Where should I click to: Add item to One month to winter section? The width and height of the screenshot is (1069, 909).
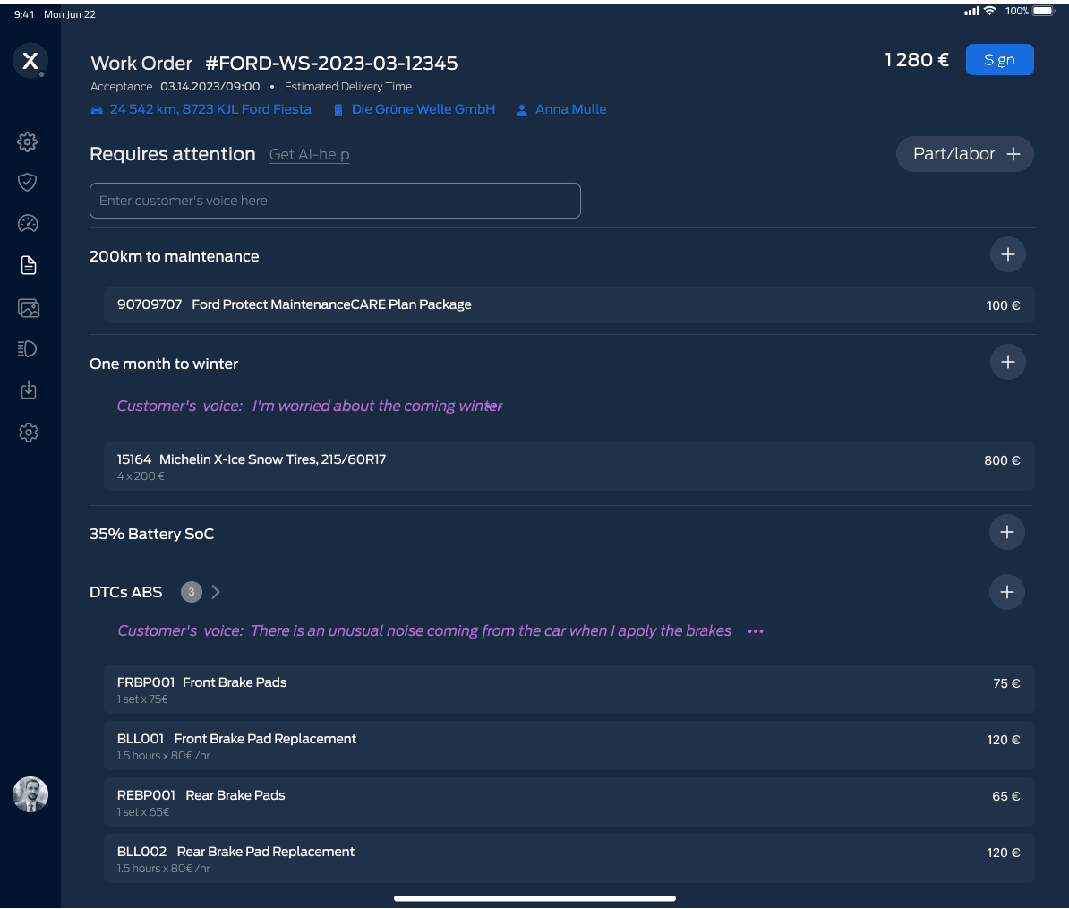click(x=1007, y=362)
